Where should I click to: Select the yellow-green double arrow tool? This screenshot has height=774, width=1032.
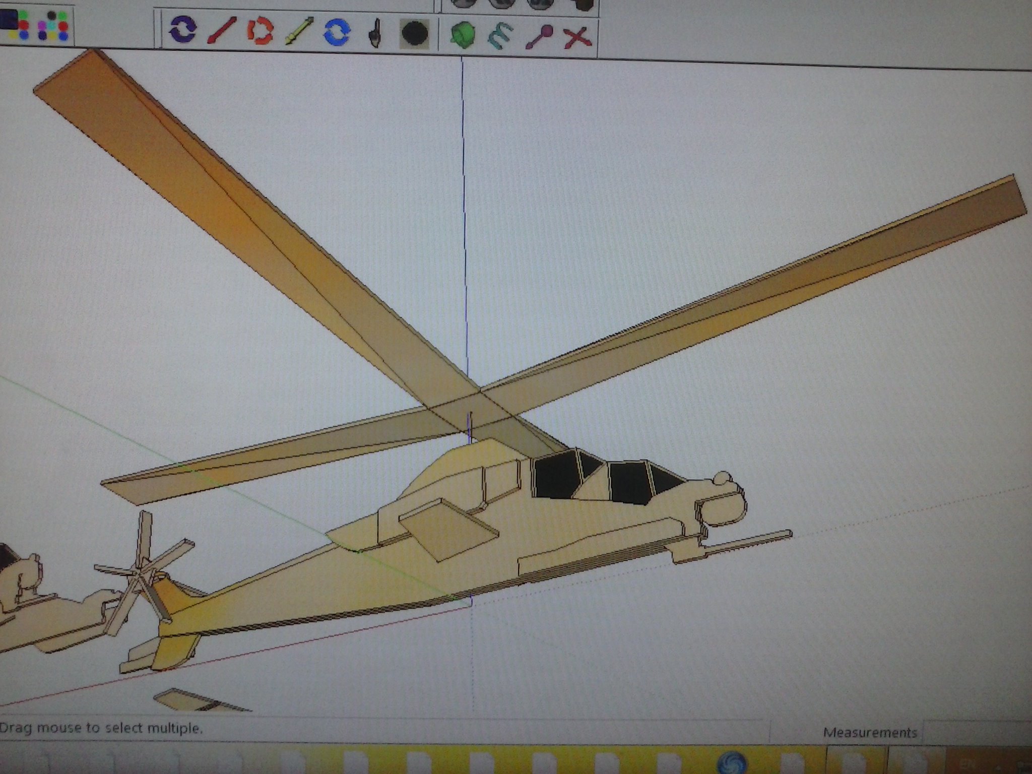point(299,31)
